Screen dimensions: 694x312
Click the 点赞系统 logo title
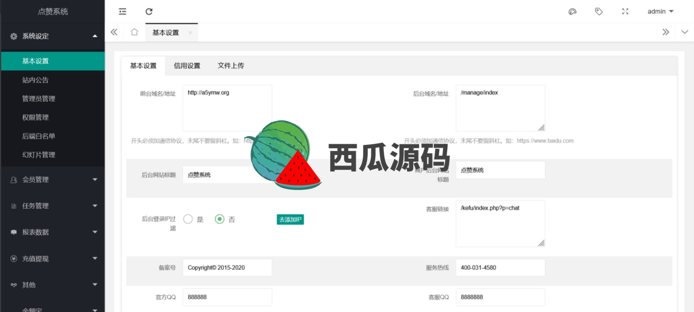click(x=53, y=11)
